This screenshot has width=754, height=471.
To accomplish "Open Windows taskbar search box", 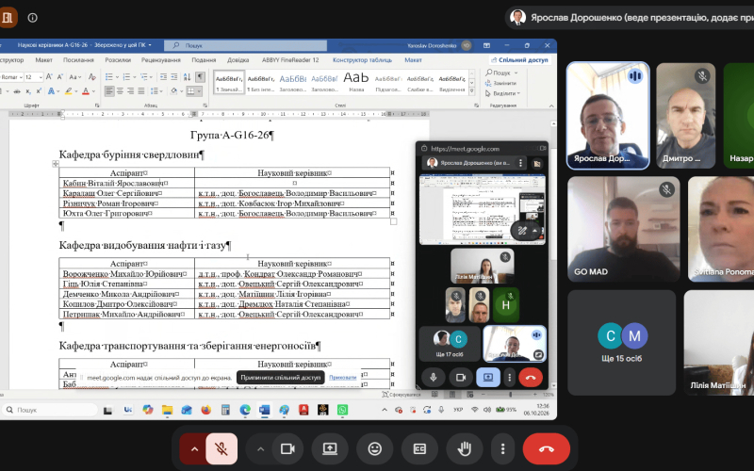I will pyautogui.click(x=50, y=410).
